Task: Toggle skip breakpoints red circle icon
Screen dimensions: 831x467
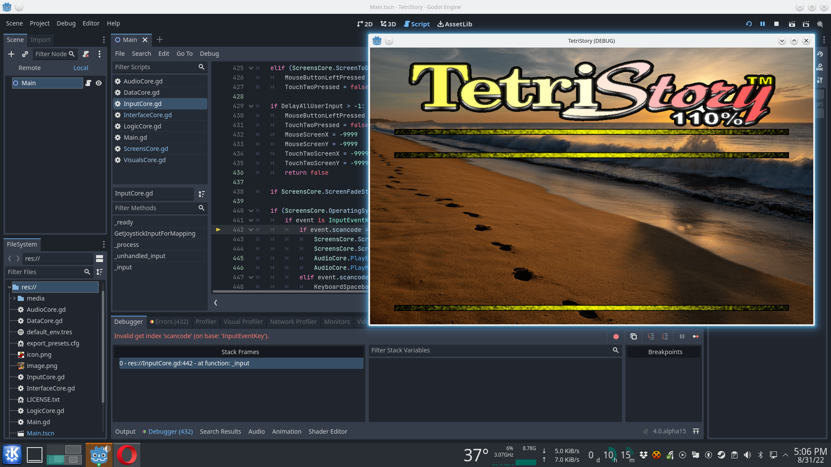Action: pos(616,336)
